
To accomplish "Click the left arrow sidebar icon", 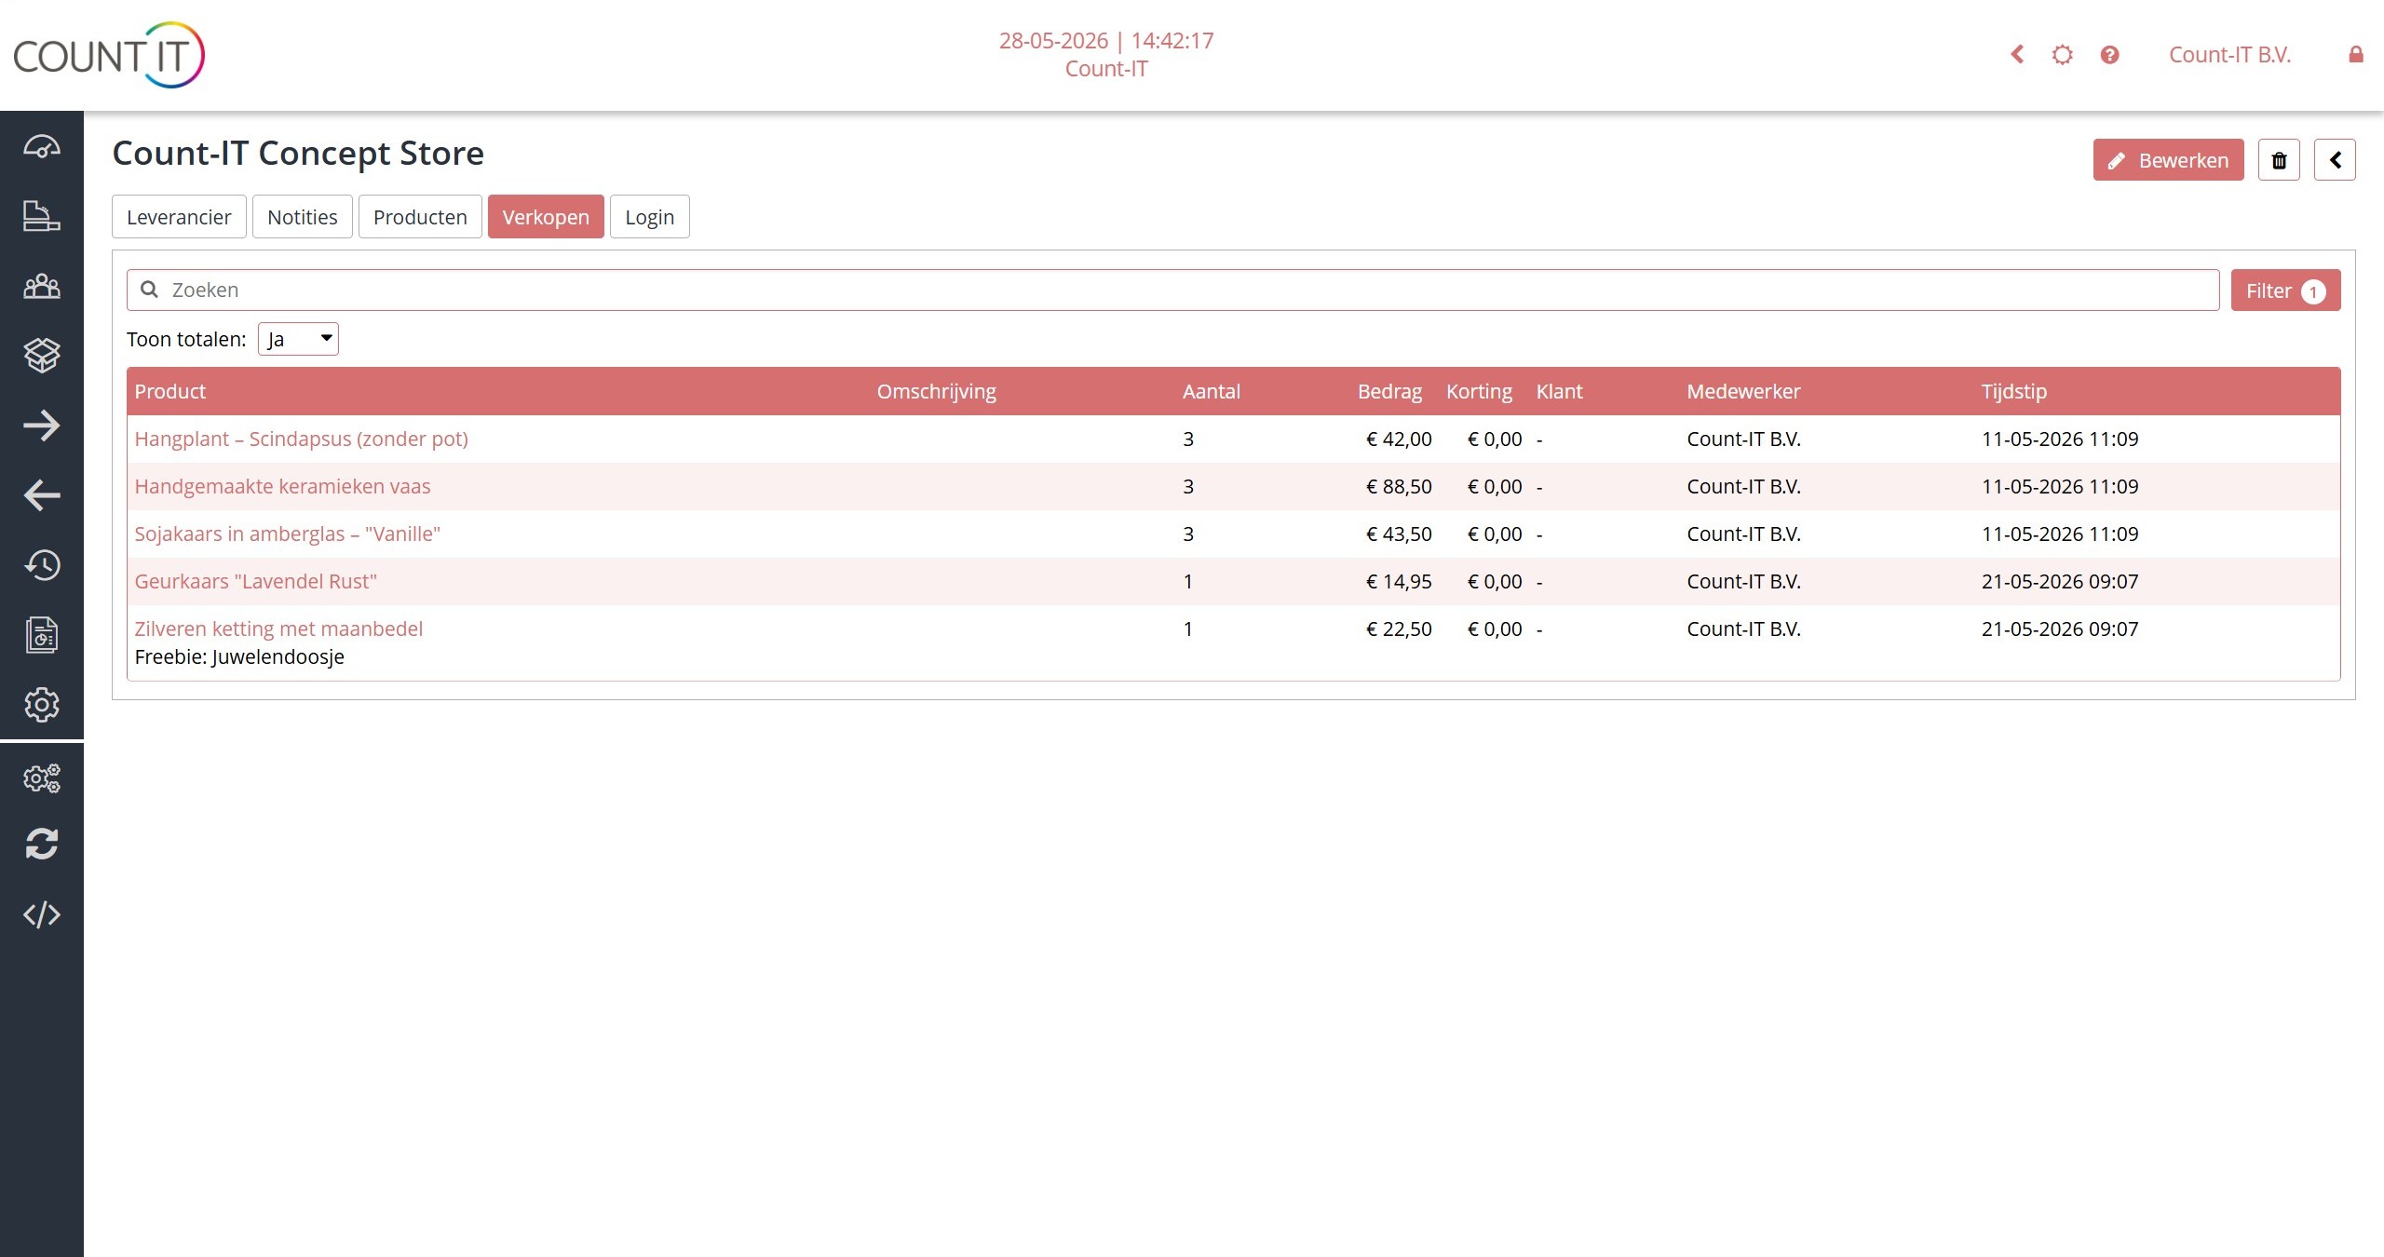I will pos(42,495).
